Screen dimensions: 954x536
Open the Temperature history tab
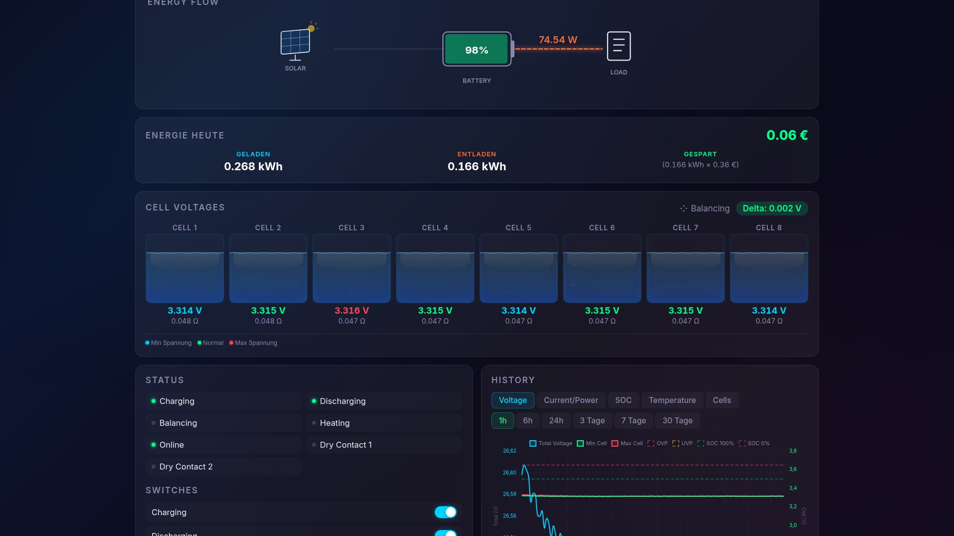(672, 401)
